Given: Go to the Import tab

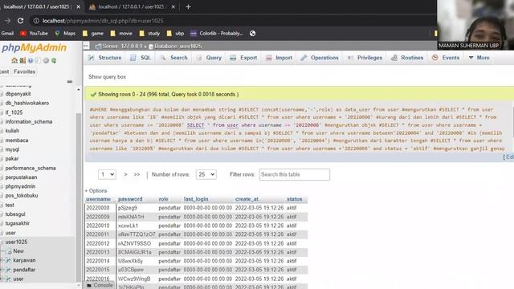Looking at the screenshot, I should [279, 58].
